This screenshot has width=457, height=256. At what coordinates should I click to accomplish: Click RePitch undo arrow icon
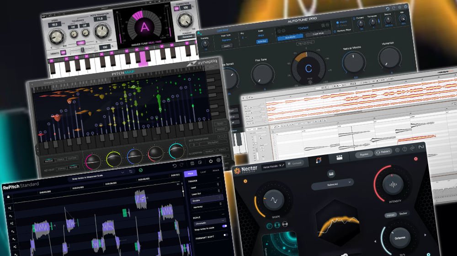[174, 165]
